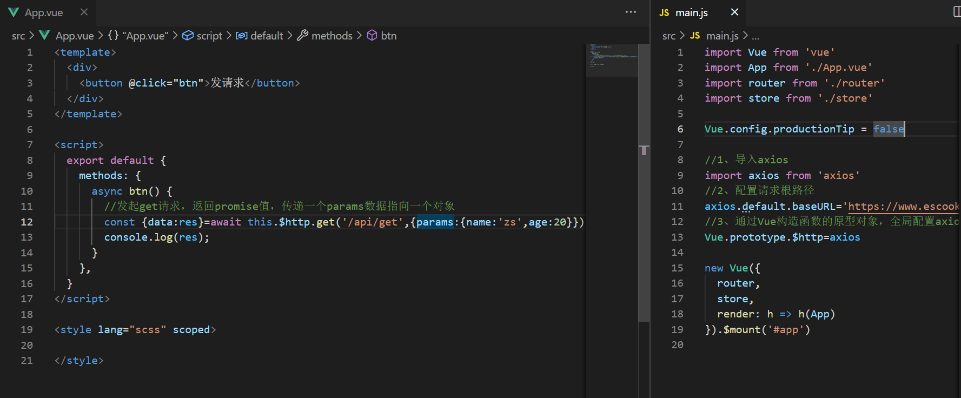This screenshot has height=398, width=961.
Task: Click 'export default {' in App.vue
Action: click(116, 160)
